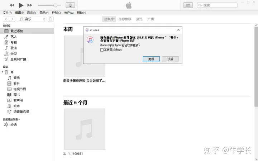Open the 文件(F) menu
This screenshot has width=258, height=161.
pyautogui.click(x=7, y=13)
